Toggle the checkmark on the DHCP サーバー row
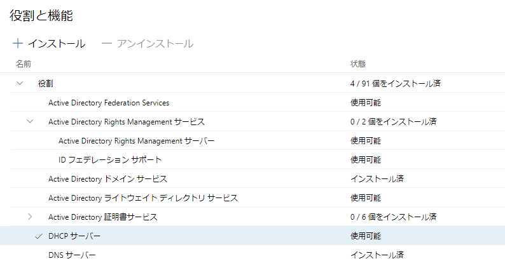 39,236
